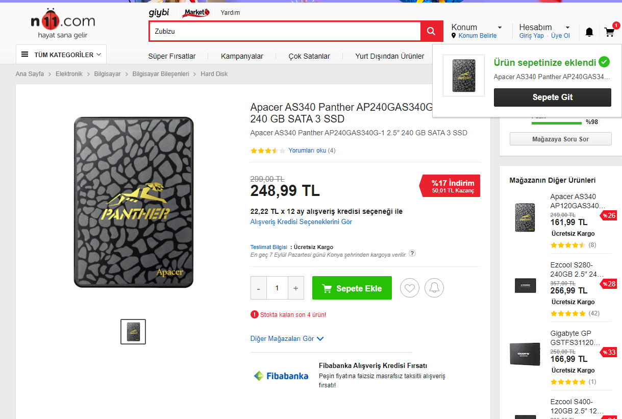Go to Ana Sayfa breadcrumb
622x419 pixels.
click(30, 74)
